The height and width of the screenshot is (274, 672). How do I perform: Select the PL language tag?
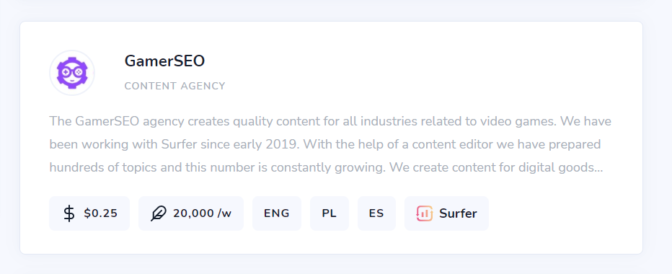point(329,213)
